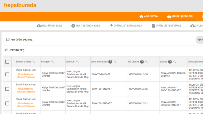203x114 pixels.
Task: Open Ürün Detayını Göster/Düzenle for 300X200-BNDA57
Action: pyautogui.click(x=26, y=105)
